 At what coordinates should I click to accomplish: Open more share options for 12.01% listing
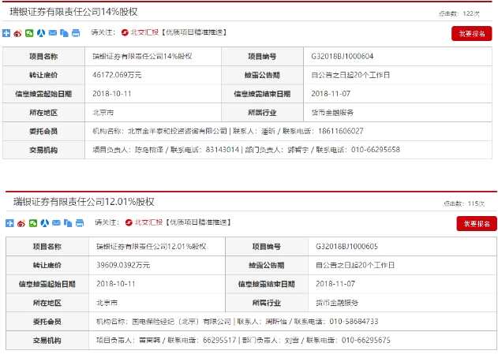click(9, 223)
